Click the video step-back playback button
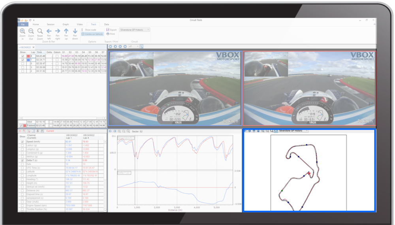The image size is (395, 225). [x=115, y=47]
